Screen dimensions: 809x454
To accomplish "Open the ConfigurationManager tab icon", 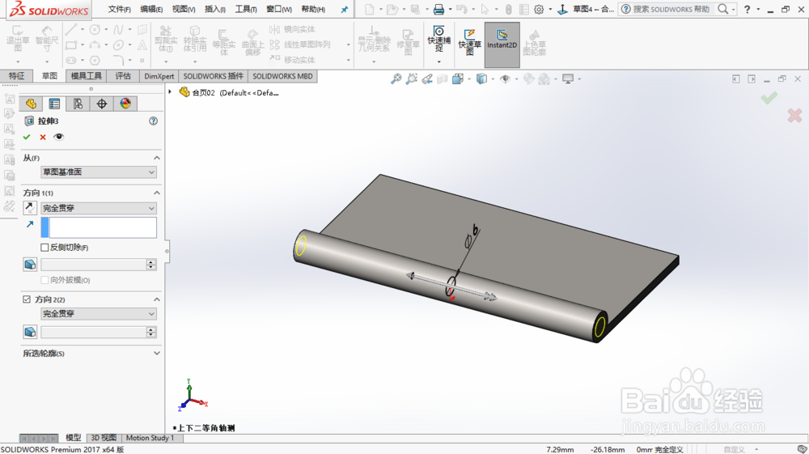I will coord(78,104).
